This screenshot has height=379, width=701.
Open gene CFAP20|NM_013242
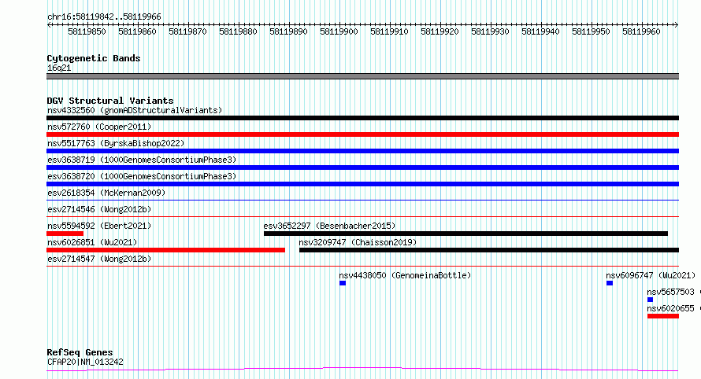click(x=85, y=362)
